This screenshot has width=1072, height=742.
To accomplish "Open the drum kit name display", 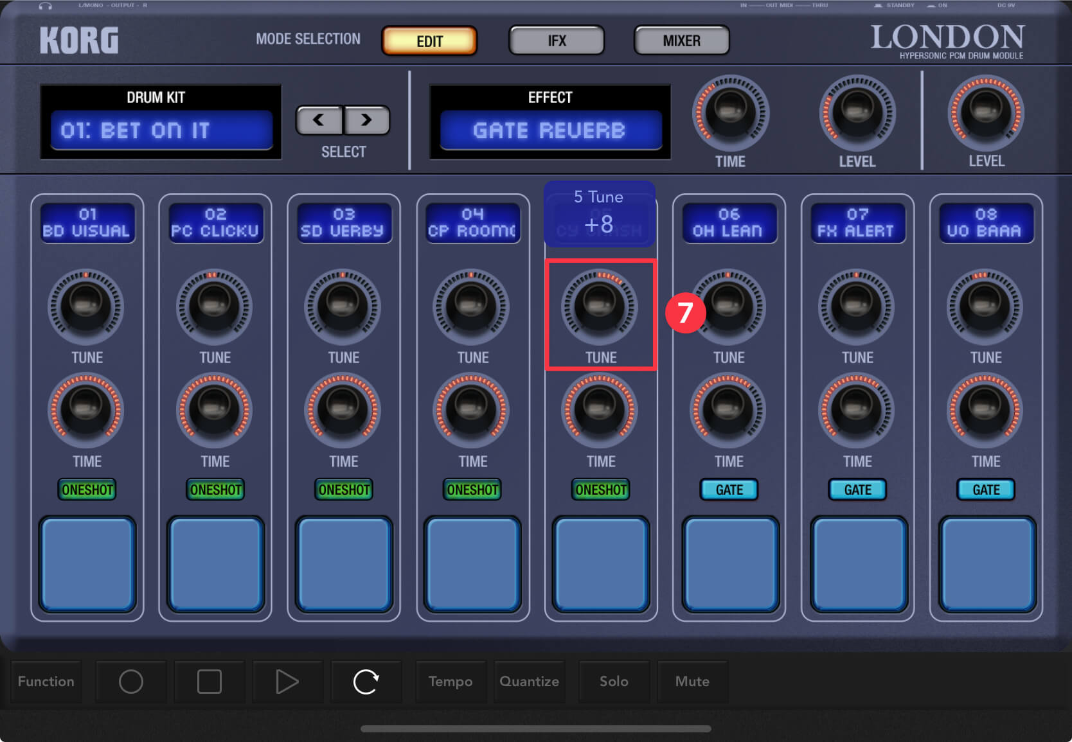I will click(161, 130).
